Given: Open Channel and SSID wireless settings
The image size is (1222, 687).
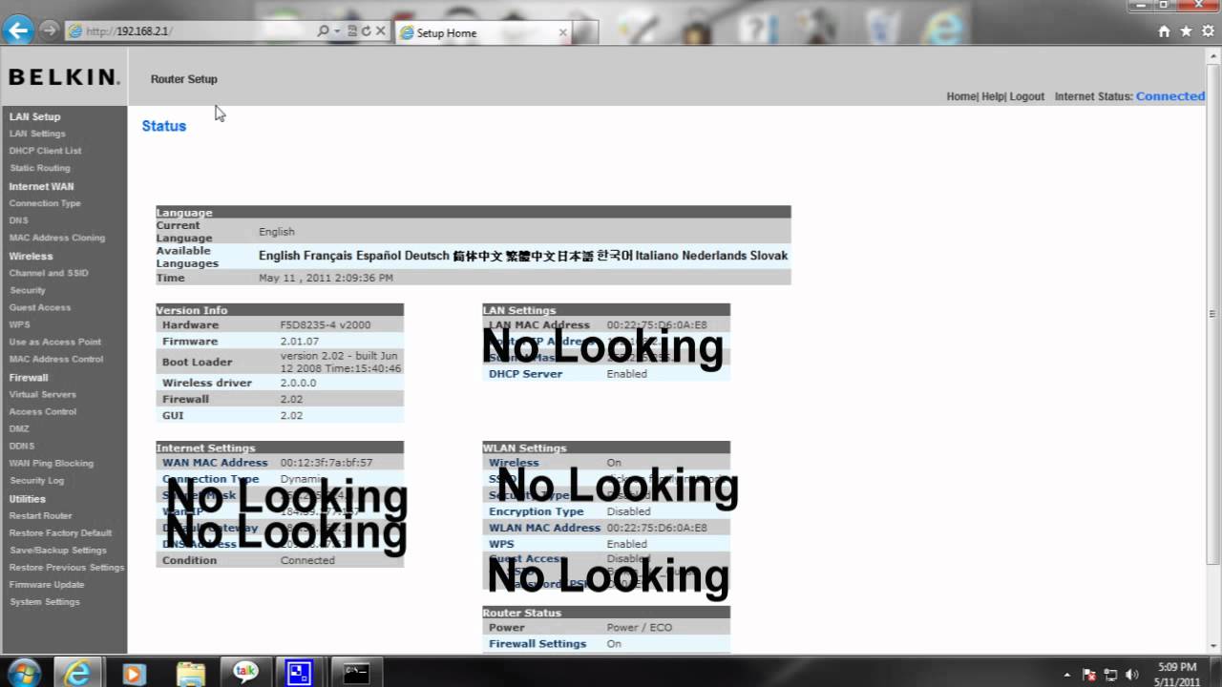Looking at the screenshot, I should click(x=48, y=273).
